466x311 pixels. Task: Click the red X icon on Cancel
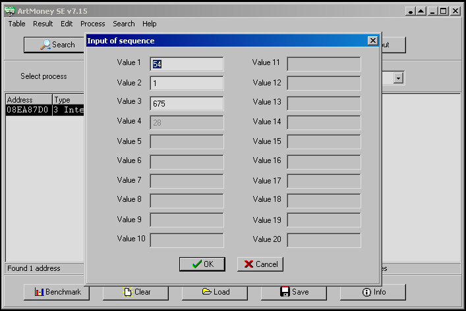coord(248,264)
